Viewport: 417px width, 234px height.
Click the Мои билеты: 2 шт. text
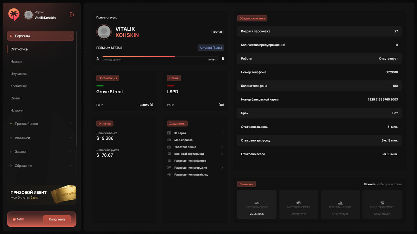[x=24, y=198]
